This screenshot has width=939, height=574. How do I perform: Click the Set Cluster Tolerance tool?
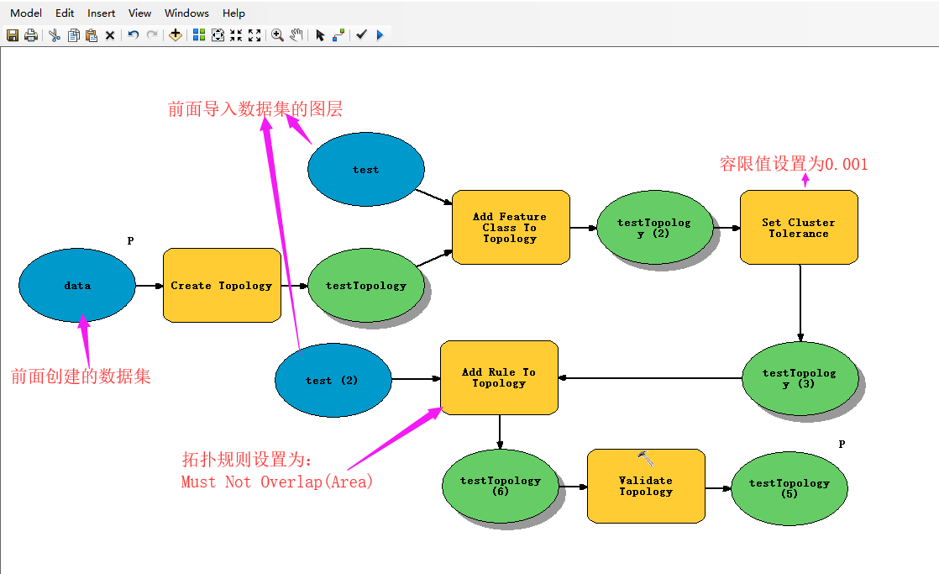799,227
